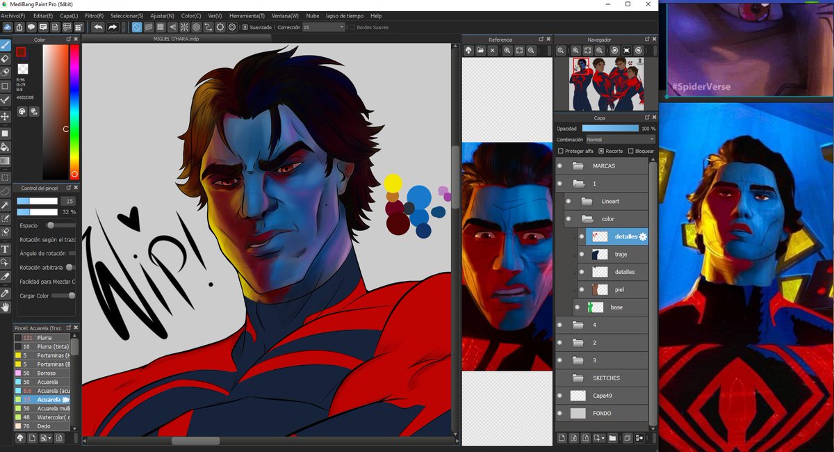Adjust the Opacidad layer slider
This screenshot has width=834, height=452.
610,129
